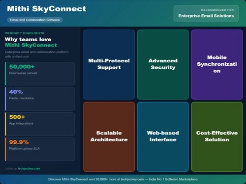The image size is (246, 184).
Task: Open the Advanced Security feature card
Action: point(163,64)
